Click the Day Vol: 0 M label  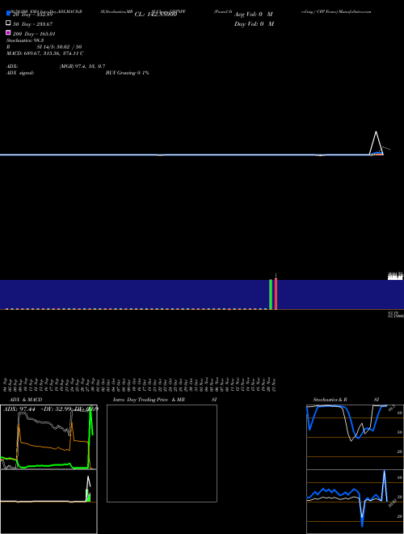254,23
